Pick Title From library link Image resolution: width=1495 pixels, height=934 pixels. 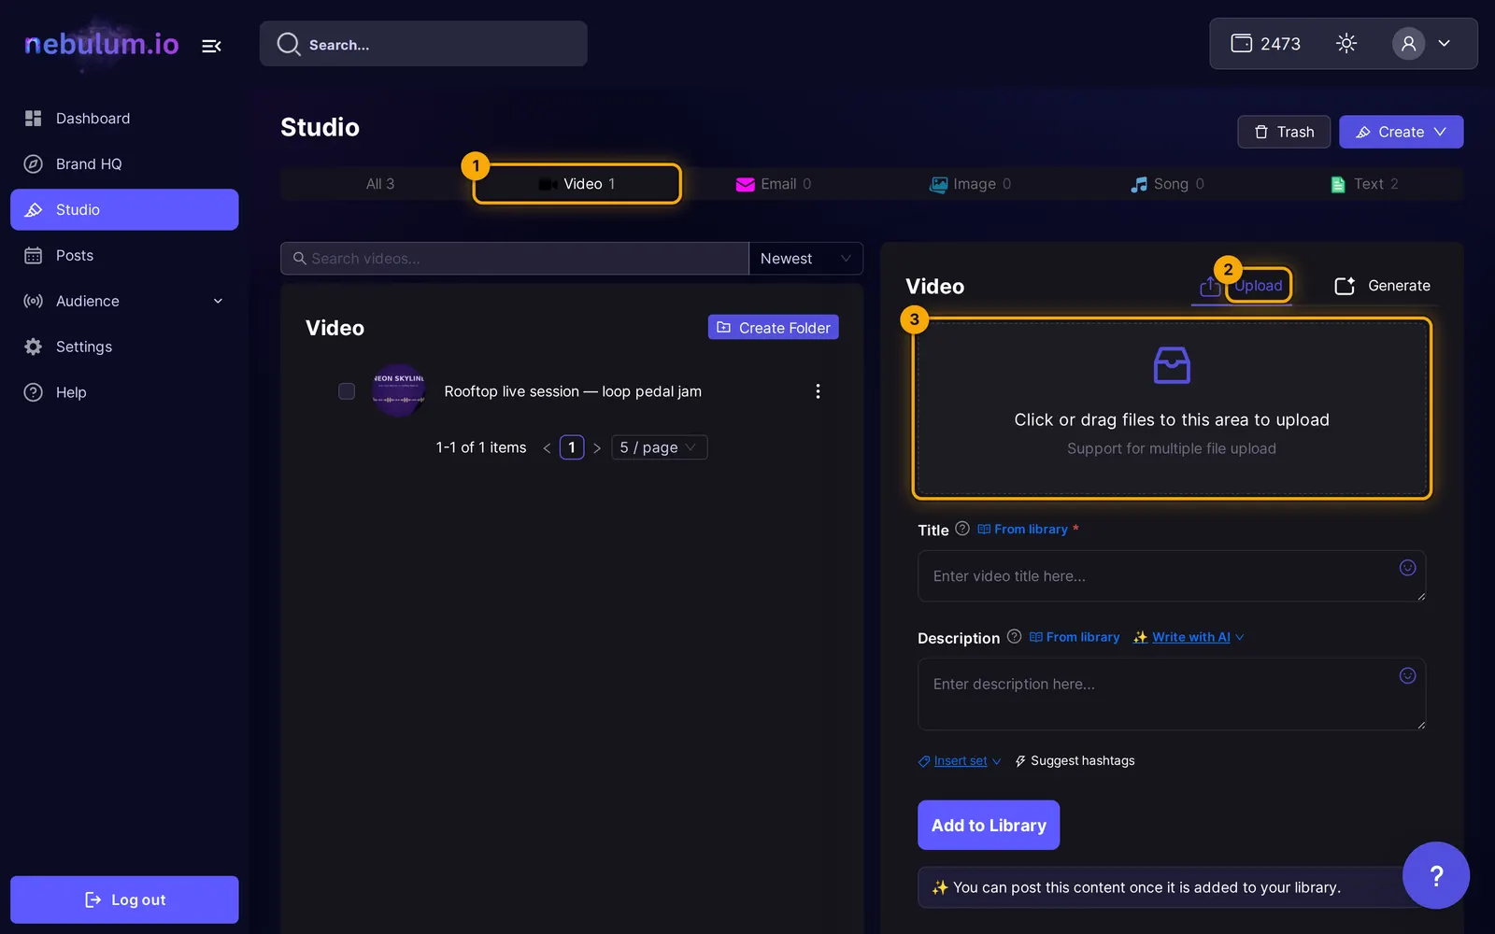[1022, 530]
